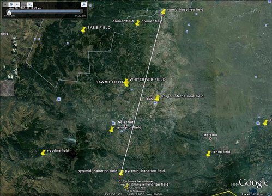Select kruger international field pushpin
Image resolution: width=272 pixels, height=196 pixels.
click(157, 98)
